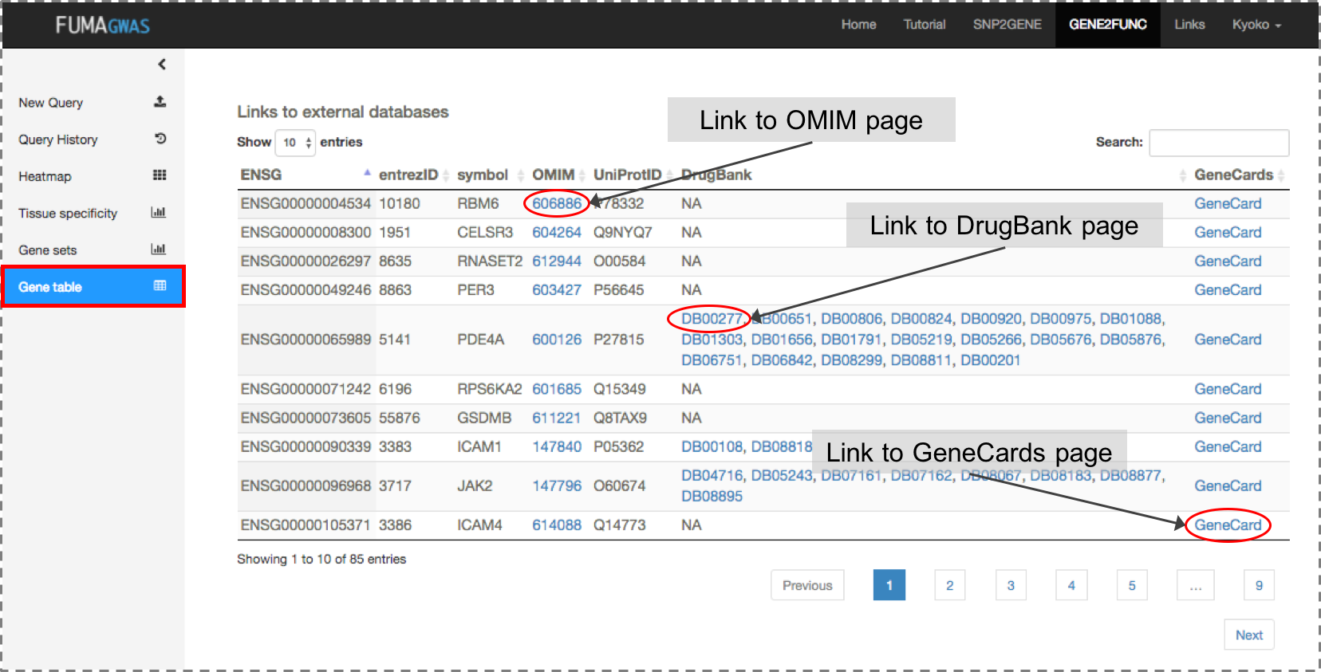Screen dimensions: 1321x672
Task: Select current page 1 button
Action: pos(889,585)
